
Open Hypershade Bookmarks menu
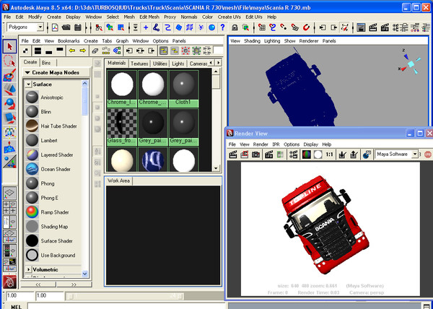[x=69, y=41]
